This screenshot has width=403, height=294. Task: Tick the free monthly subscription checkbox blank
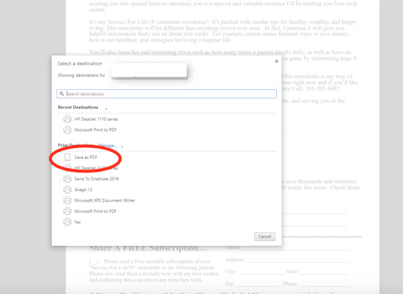pyautogui.click(x=94, y=262)
